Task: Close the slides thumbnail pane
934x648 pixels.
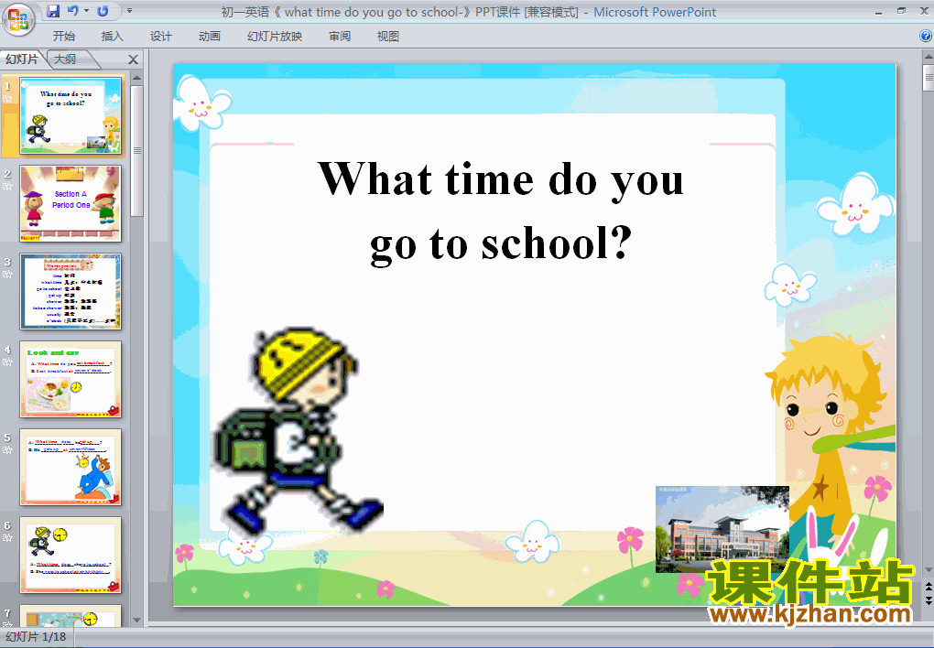Action: tap(134, 59)
